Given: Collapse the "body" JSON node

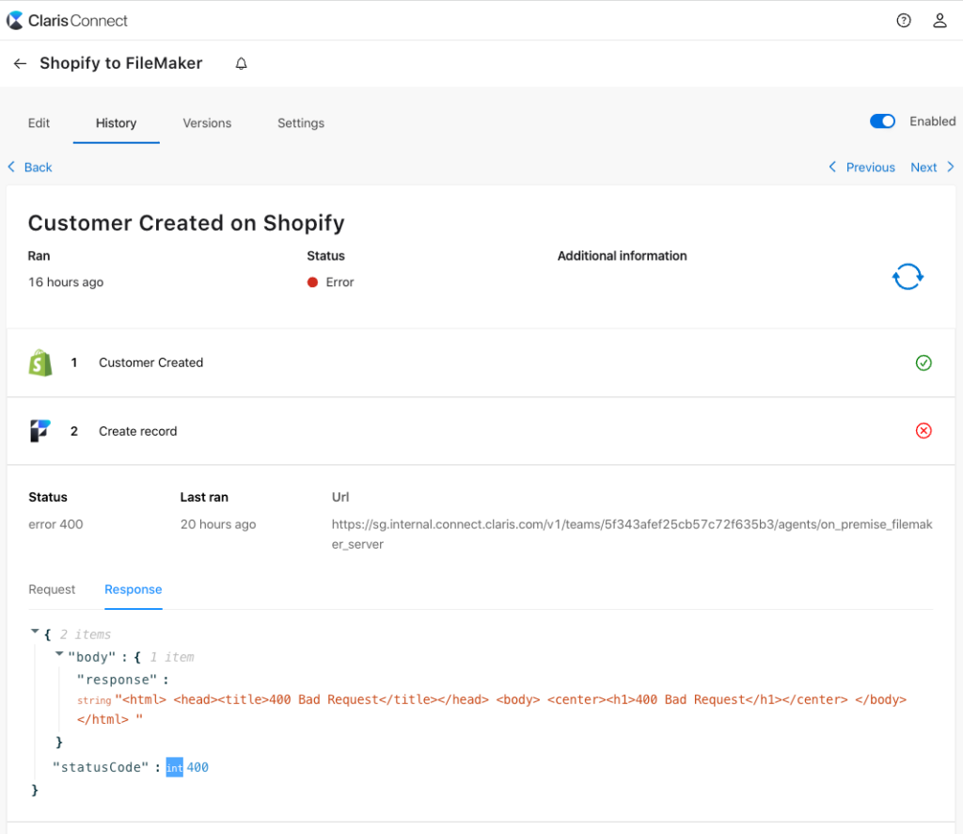Looking at the screenshot, I should [59, 654].
